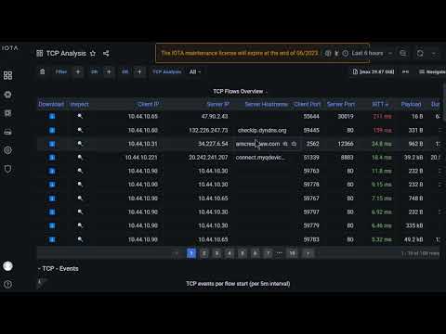The image size is (446, 334).
Task: Open the Last 6 hours time picker
Action: tap(367, 53)
